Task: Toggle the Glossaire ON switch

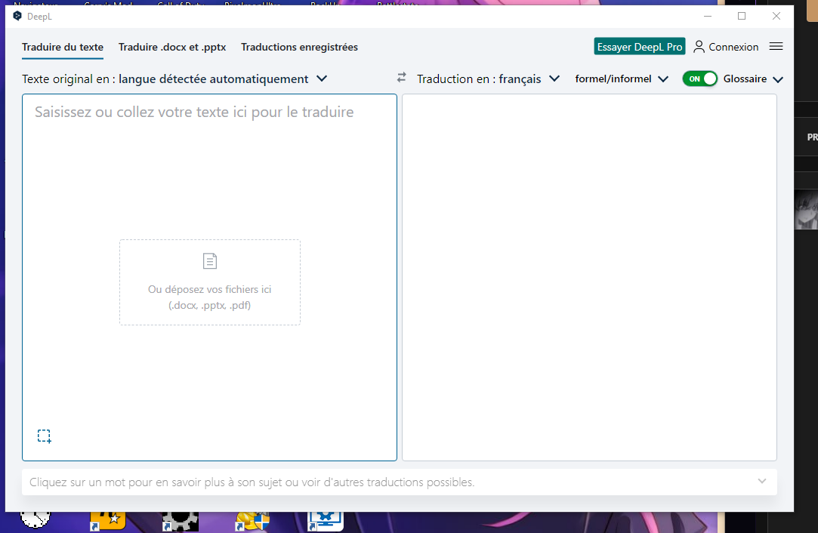Action: (700, 79)
